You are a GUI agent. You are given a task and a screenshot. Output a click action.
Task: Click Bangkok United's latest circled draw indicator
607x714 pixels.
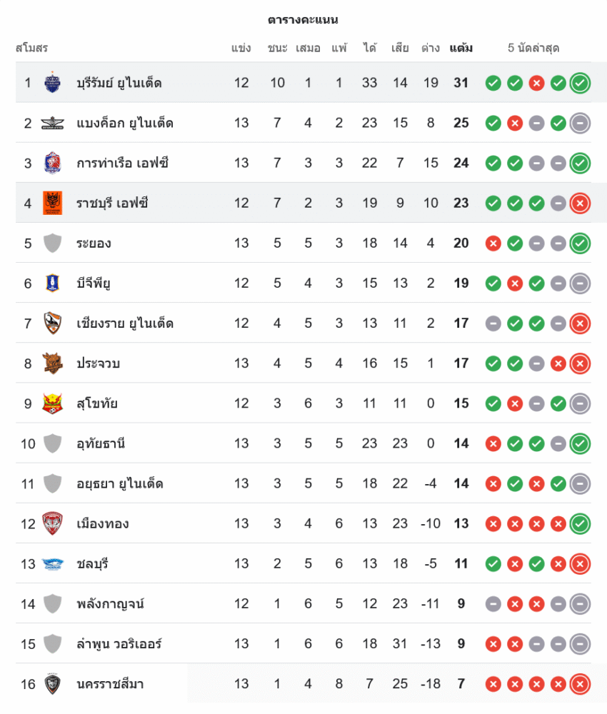pyautogui.click(x=581, y=123)
